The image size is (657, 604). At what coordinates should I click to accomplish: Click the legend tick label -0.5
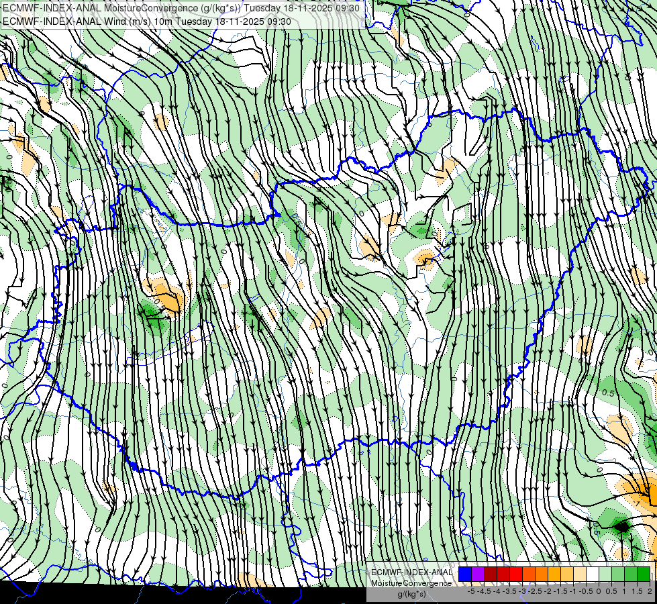(586, 591)
